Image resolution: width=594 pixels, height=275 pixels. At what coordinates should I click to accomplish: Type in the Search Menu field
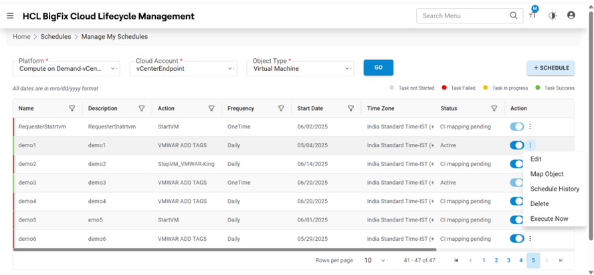462,15
